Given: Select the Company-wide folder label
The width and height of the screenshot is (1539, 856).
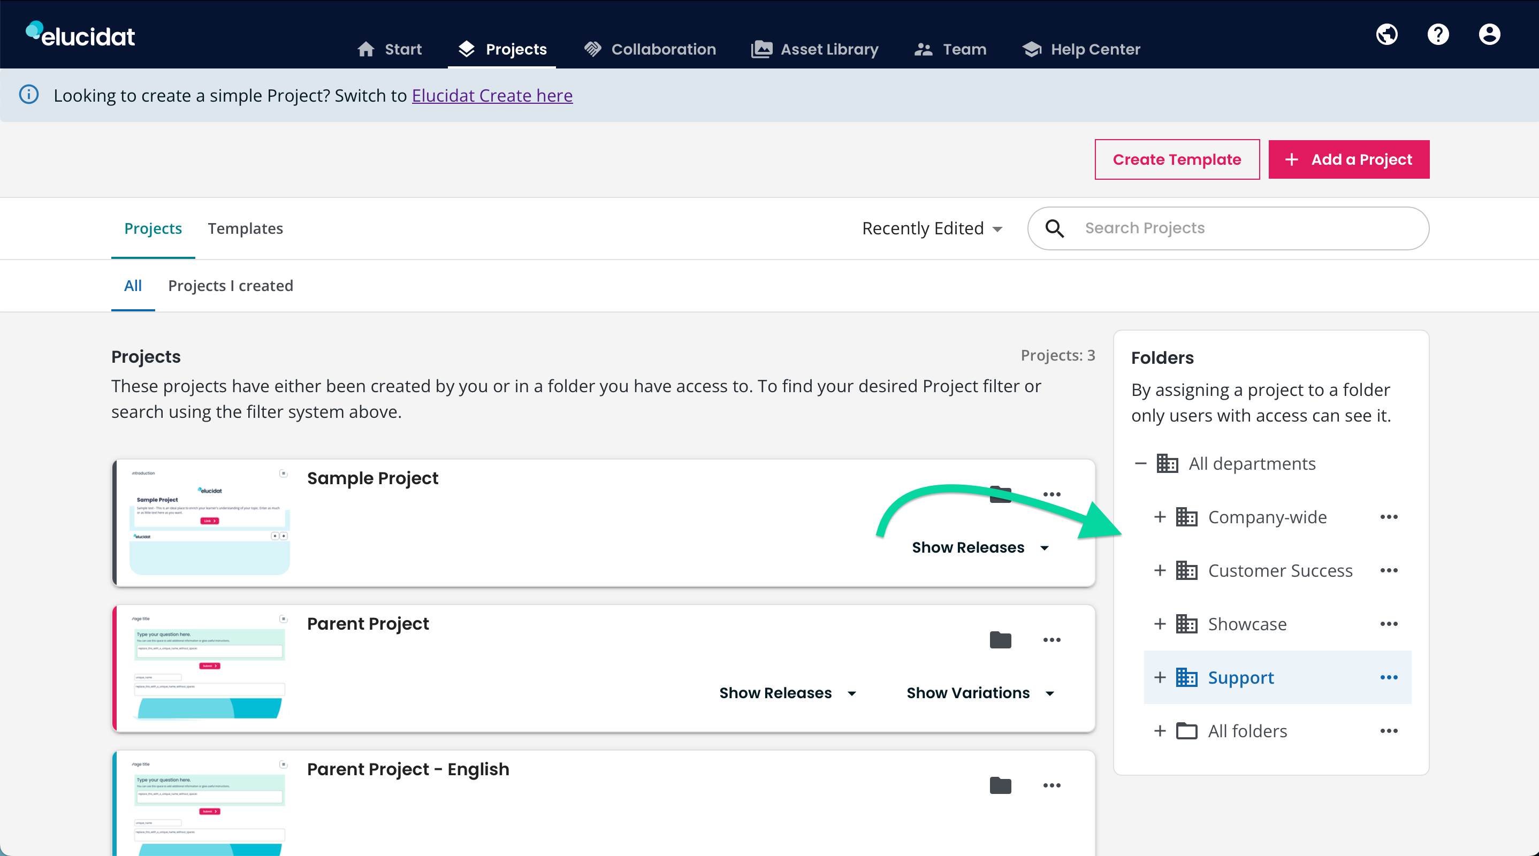Looking at the screenshot, I should pyautogui.click(x=1267, y=517).
